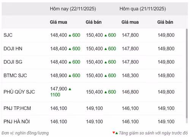Click the up arrow beside DOJI HN sell price

106,49
